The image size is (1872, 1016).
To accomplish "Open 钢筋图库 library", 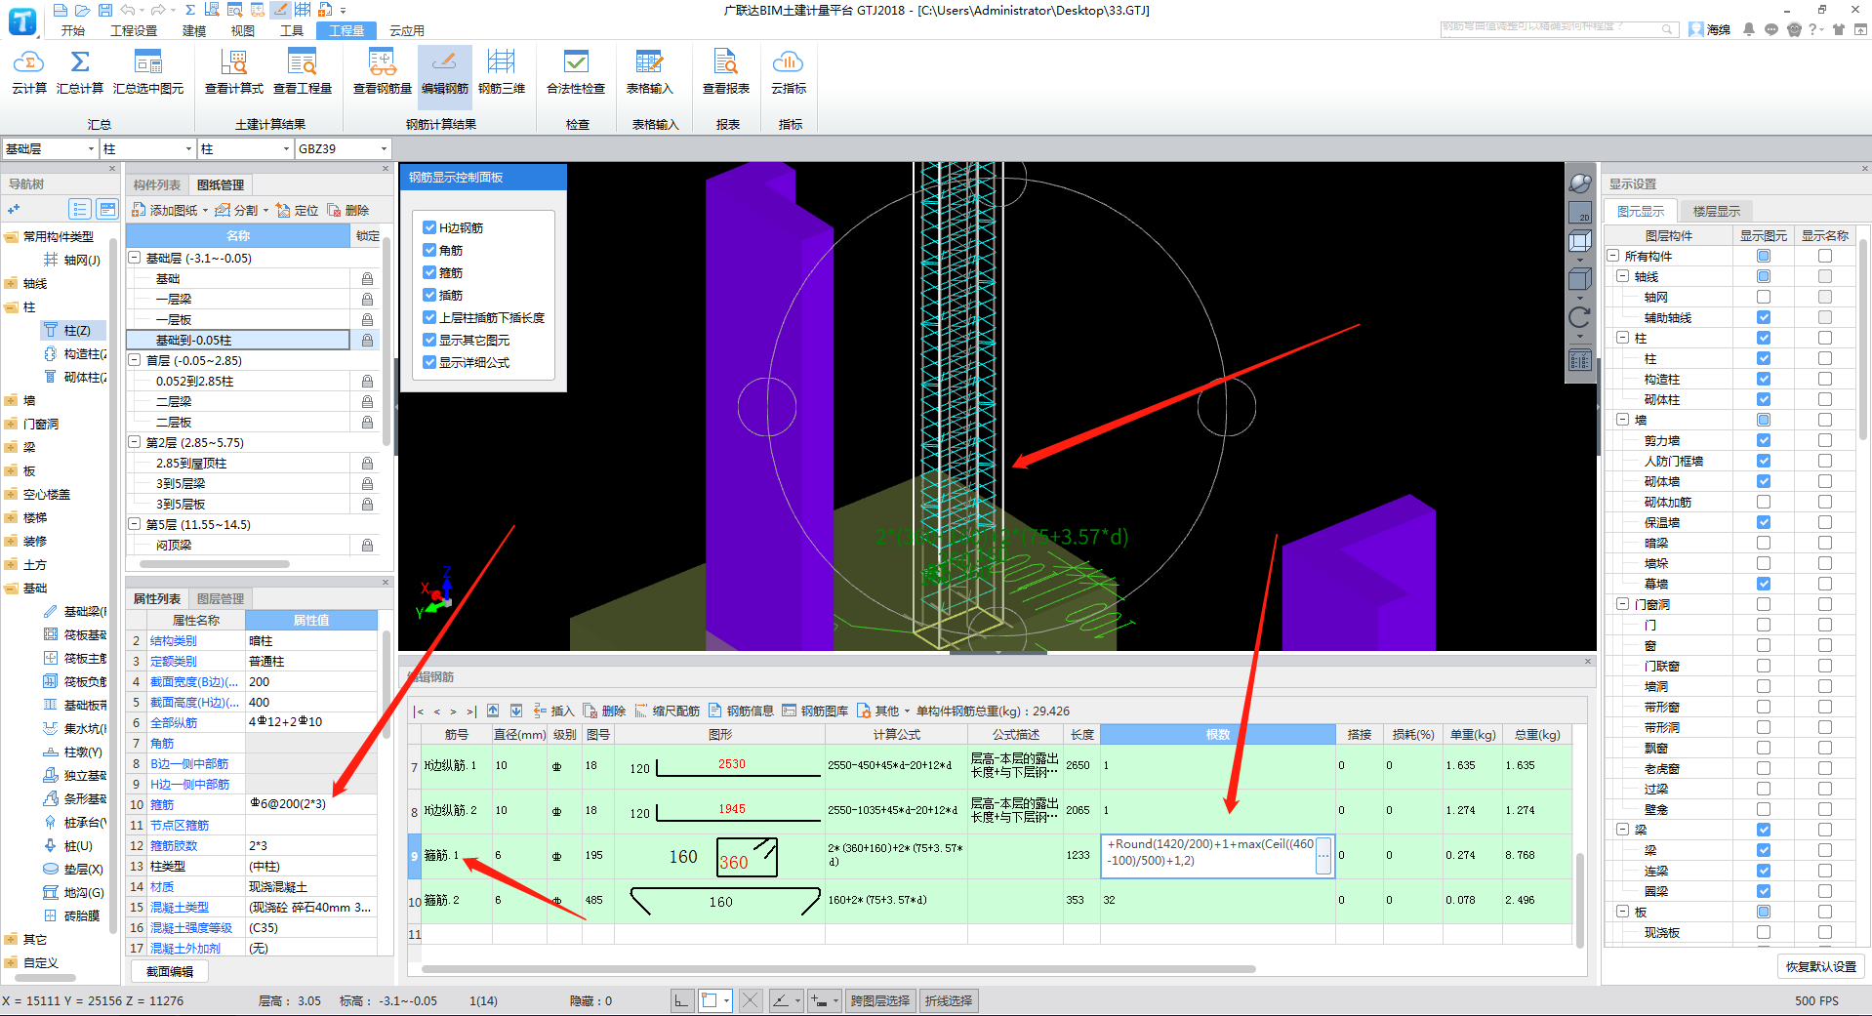I will pos(816,711).
